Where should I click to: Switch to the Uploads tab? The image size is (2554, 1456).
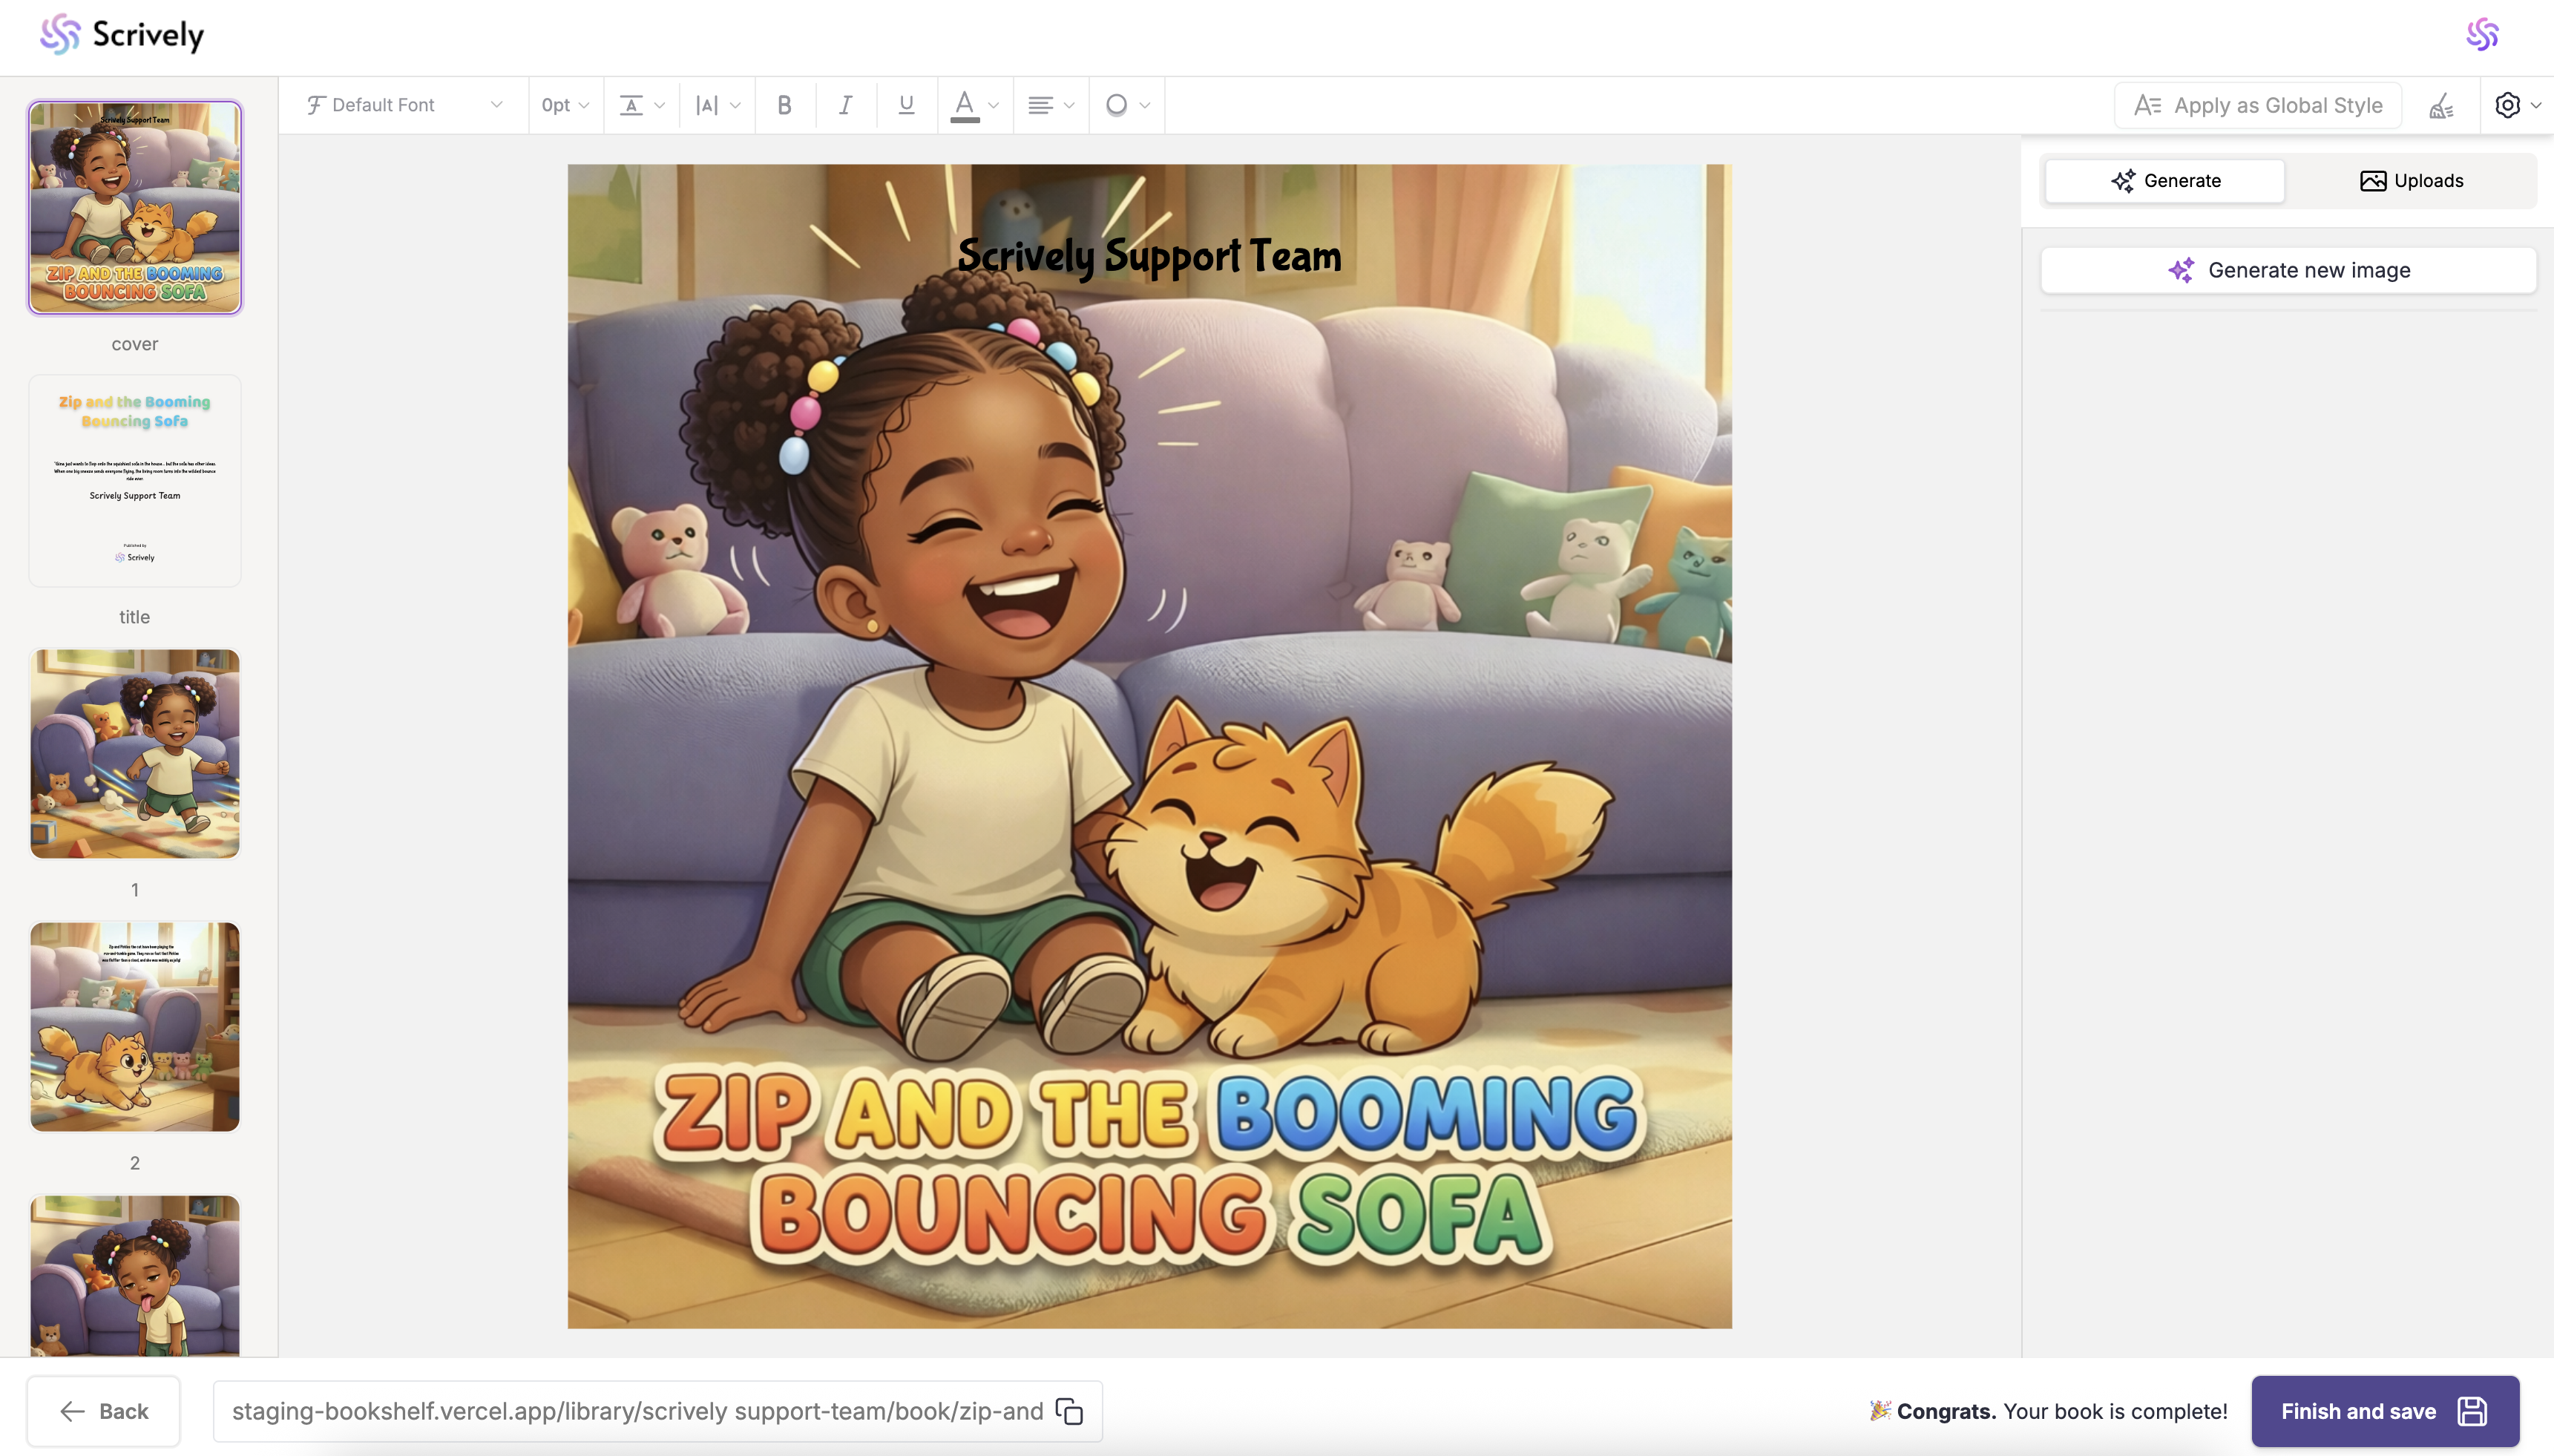[2411, 181]
